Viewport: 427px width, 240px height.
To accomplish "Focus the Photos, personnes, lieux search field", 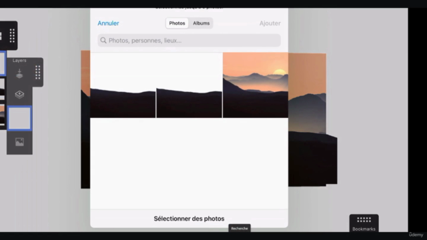I will tap(189, 41).
